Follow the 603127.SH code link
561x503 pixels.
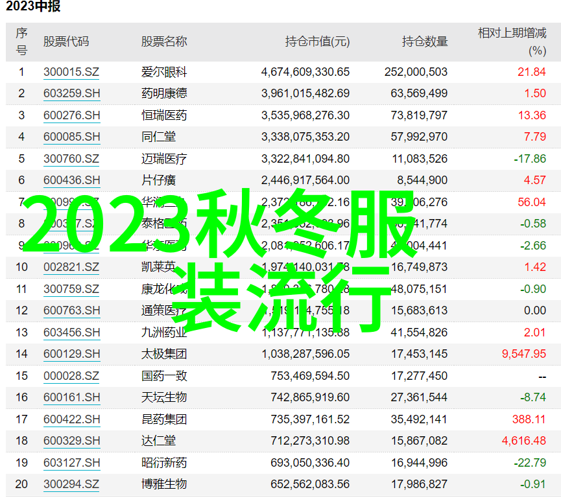point(71,463)
